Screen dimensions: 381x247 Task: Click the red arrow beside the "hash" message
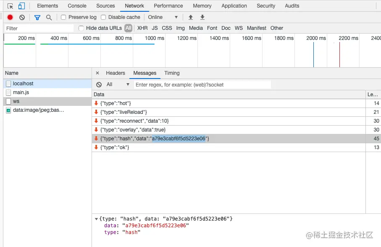(96, 139)
